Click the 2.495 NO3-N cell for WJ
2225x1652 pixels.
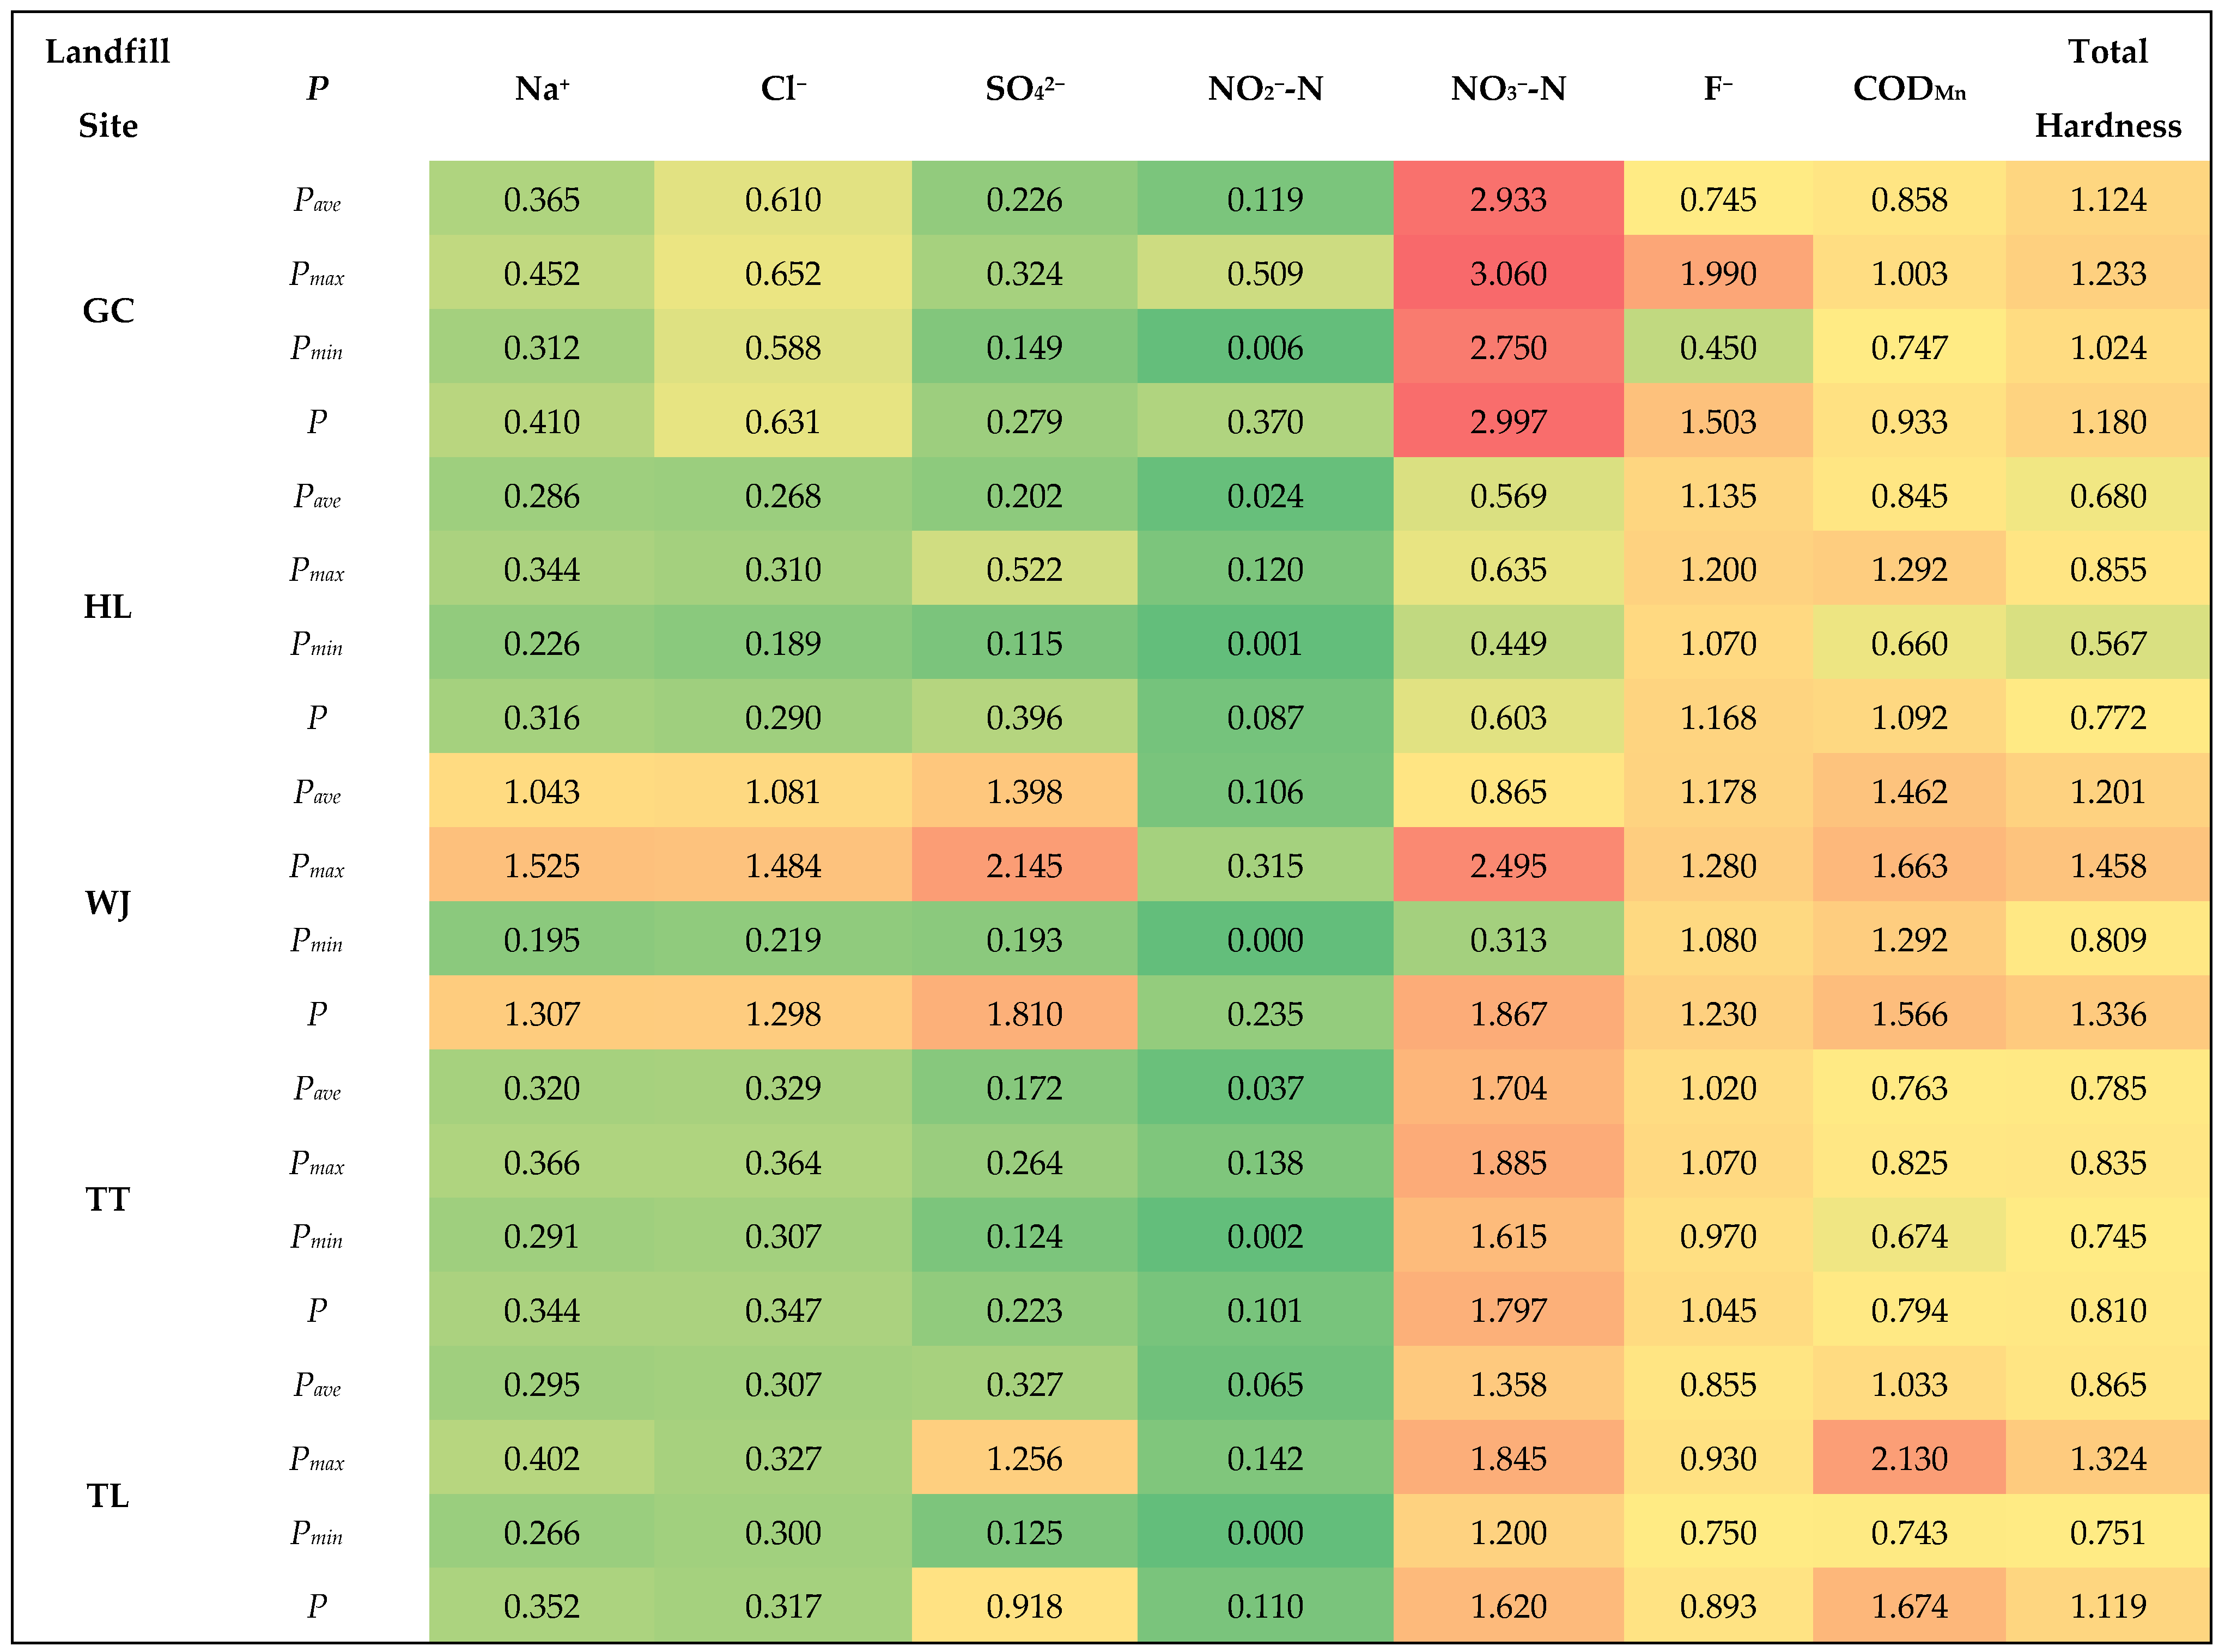pyautogui.click(x=1508, y=865)
